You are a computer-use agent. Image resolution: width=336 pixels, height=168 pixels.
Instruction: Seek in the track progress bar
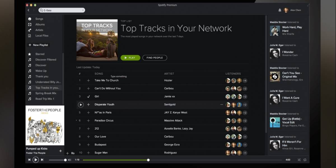pyautogui.click(x=183, y=160)
